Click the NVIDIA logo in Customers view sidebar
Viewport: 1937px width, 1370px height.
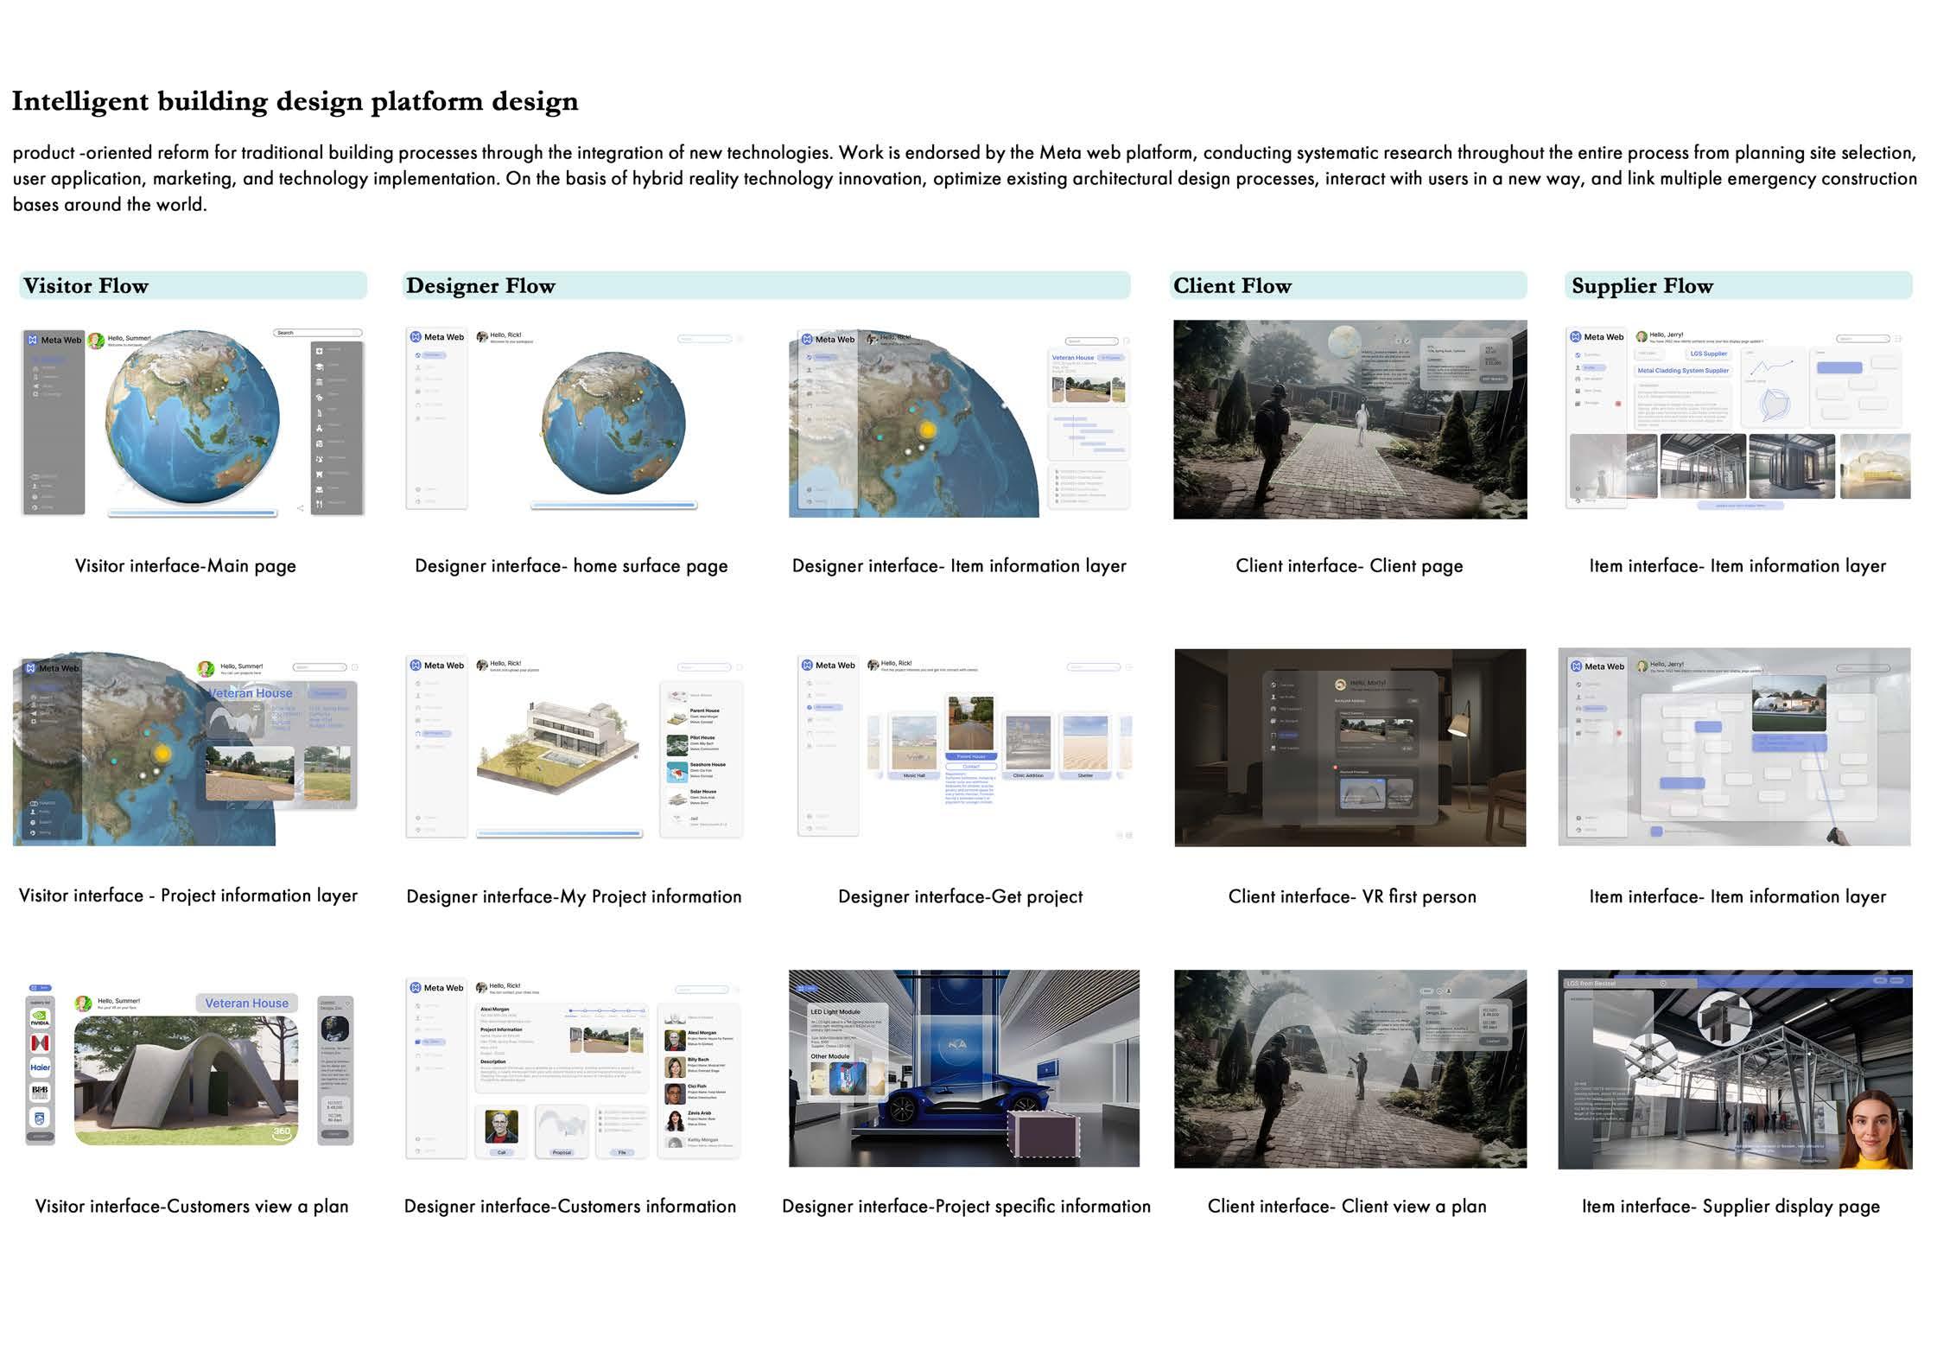[40, 1020]
